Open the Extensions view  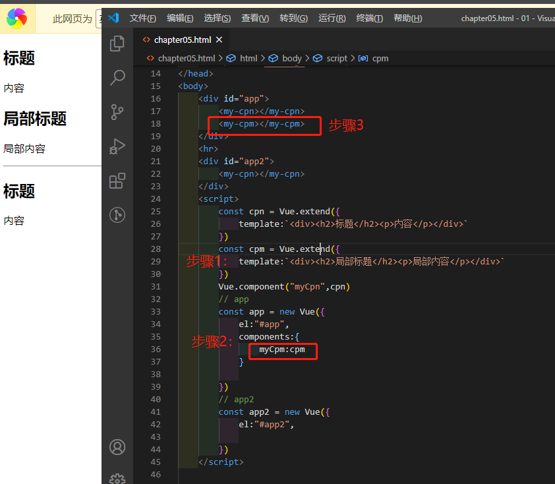pyautogui.click(x=117, y=180)
